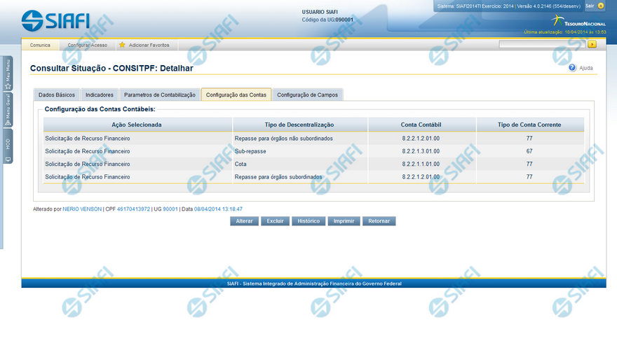Expand the HOD side panel

8,148
